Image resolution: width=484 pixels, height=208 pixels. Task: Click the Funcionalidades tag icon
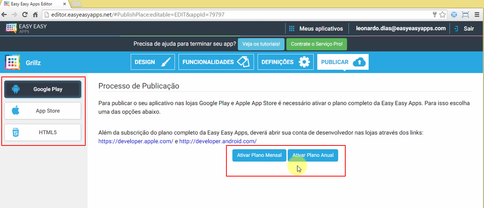243,62
